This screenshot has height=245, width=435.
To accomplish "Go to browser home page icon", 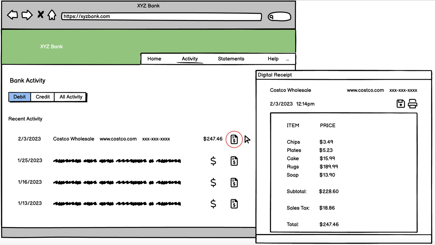I will pyautogui.click(x=52, y=15).
